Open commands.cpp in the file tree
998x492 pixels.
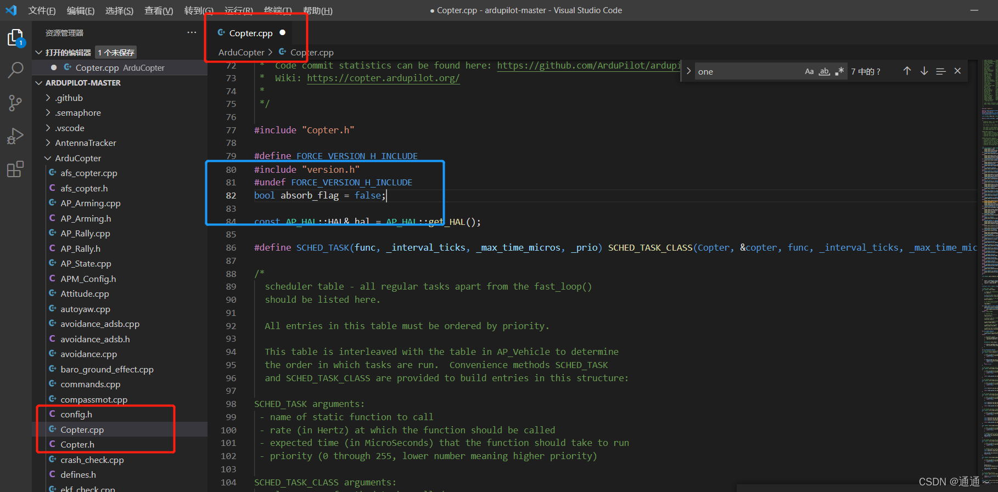(120, 384)
